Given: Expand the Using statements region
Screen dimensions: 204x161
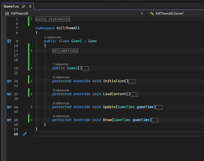Looking at the screenshot, I should pyautogui.click(x=31, y=19).
